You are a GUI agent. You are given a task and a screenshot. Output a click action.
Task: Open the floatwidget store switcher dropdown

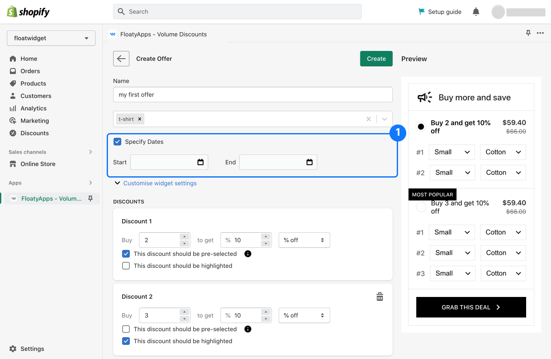[x=51, y=38]
